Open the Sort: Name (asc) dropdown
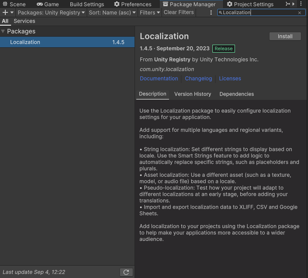The width and height of the screenshot is (308, 278). (112, 12)
